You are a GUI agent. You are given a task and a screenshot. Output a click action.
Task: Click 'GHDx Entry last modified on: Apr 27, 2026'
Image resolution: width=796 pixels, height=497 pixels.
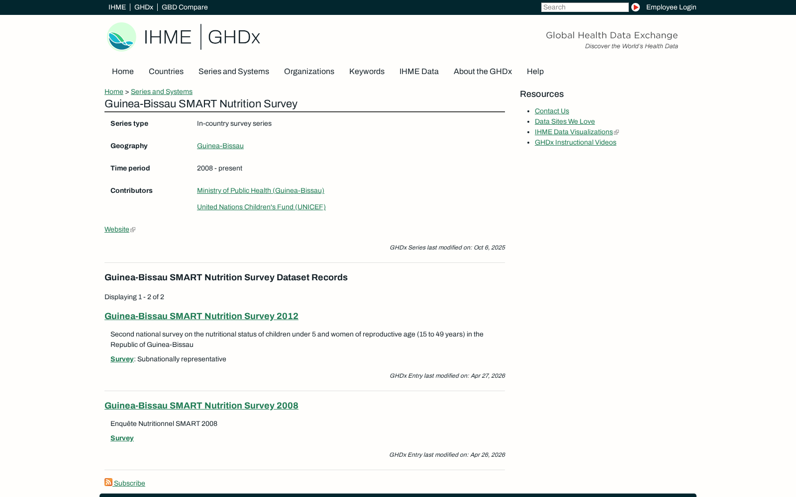(x=447, y=376)
